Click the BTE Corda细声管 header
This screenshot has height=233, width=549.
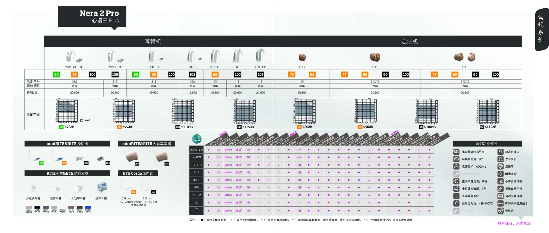point(138,173)
